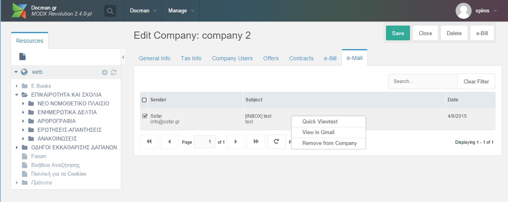Click the search magnifier icon in header

[x=110, y=11]
